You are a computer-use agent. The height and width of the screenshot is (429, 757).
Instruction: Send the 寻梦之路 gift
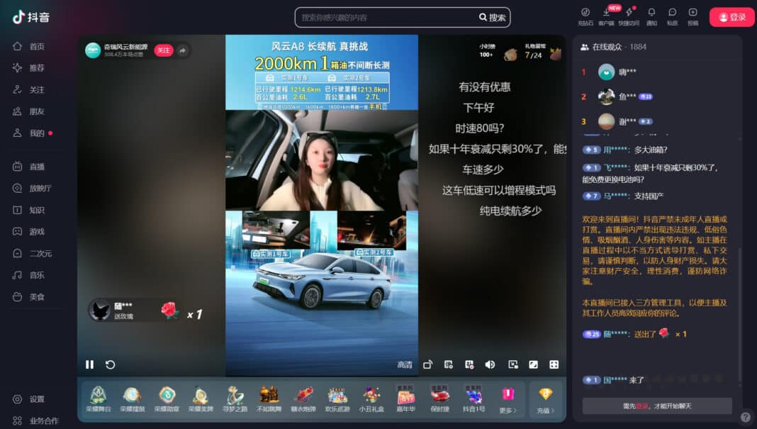click(235, 399)
